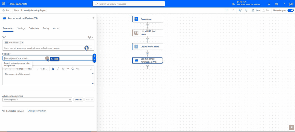
Task: Click the environment icon beside Michelo Services
Action: click(233, 4)
